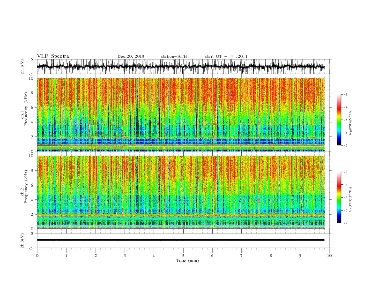This screenshot has width=371, height=287.
Task: Click the "ch.3(V)" axis label
Action: 22,241
